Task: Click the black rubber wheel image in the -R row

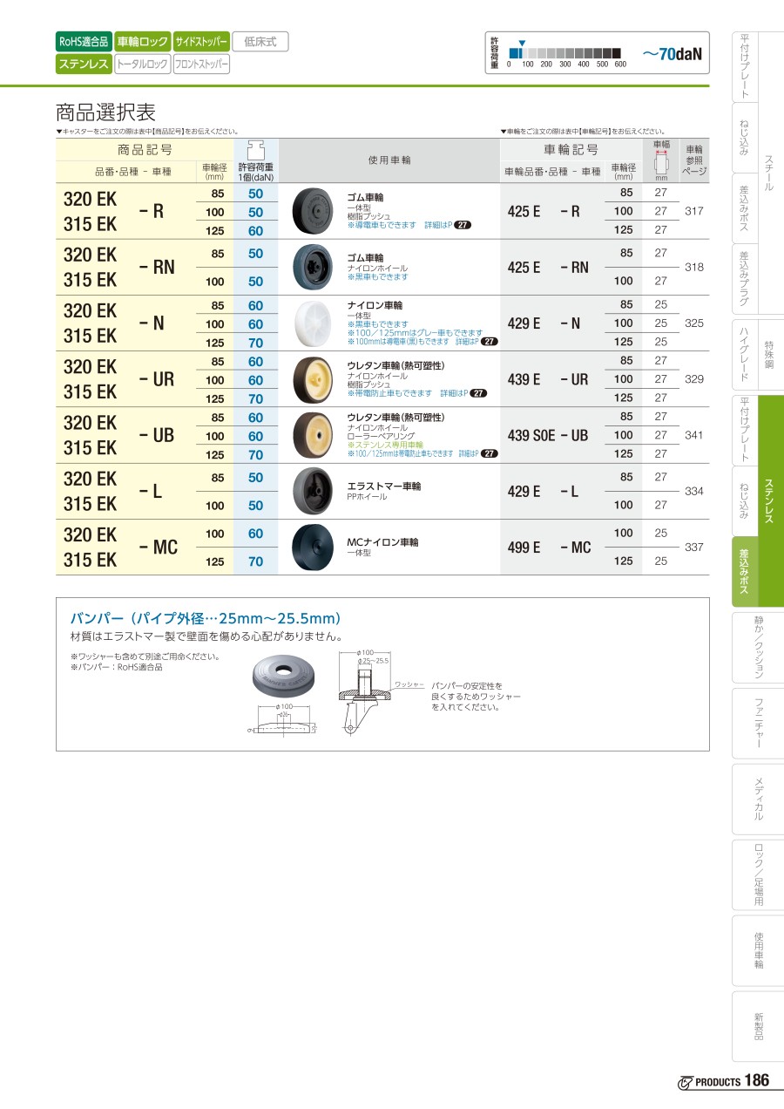Action: (313, 210)
